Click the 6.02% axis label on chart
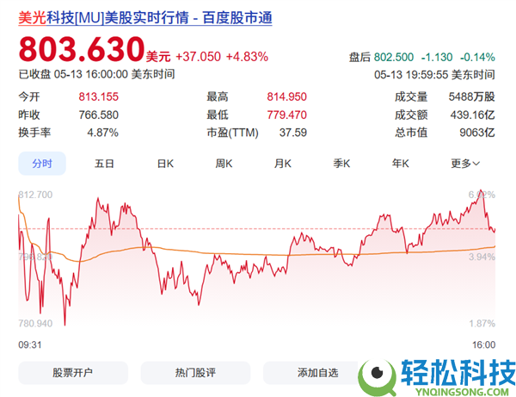Viewport: 516px width, 397px height. [482, 195]
